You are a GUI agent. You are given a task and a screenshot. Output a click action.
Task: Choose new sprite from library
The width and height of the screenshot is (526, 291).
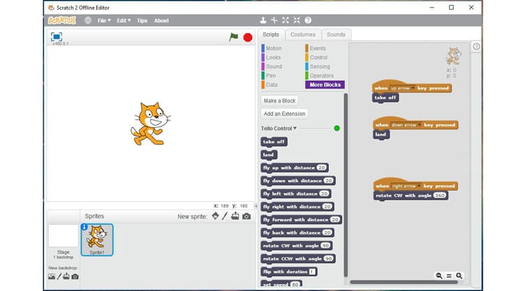click(215, 216)
